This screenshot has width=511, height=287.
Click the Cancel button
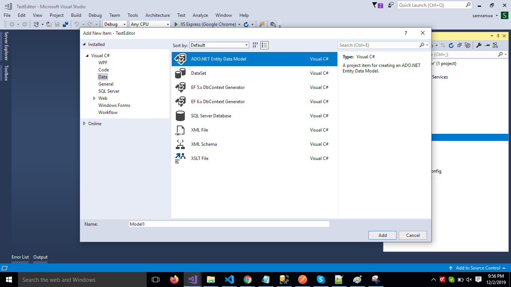(x=413, y=235)
